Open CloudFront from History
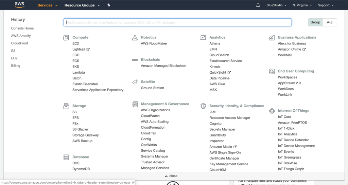348x185 pixels. [x=19, y=43]
